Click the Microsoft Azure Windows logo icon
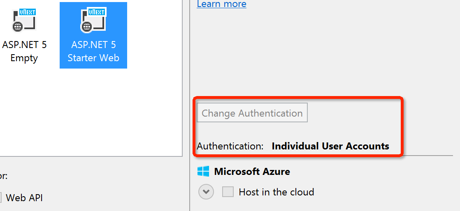Image resolution: width=460 pixels, height=211 pixels. 203,171
